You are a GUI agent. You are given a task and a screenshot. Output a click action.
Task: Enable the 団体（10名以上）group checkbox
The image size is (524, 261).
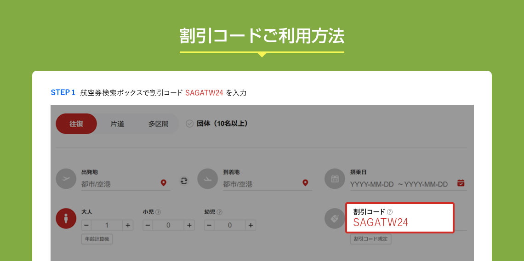pos(189,124)
